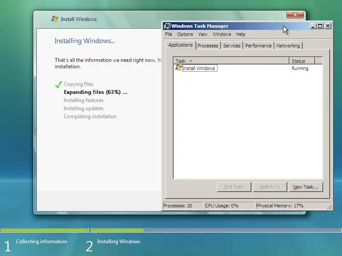The height and width of the screenshot is (256, 342).
Task: Click the Installing Windows... heading
Action: [85, 41]
